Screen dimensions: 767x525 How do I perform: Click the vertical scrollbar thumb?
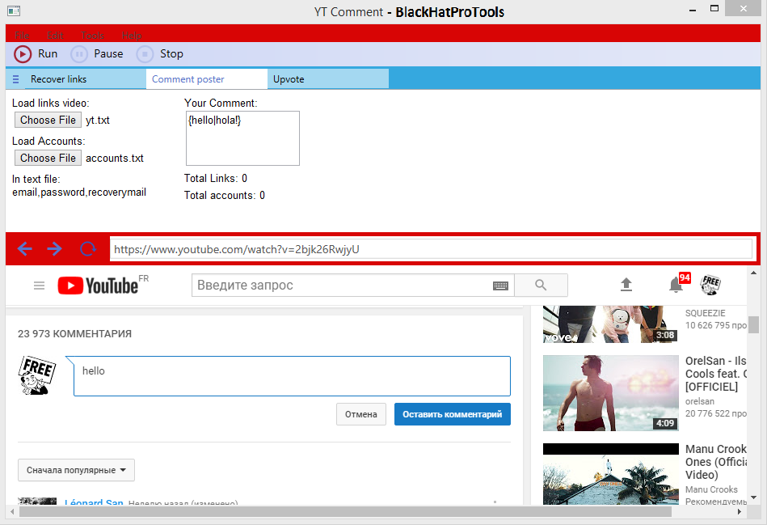click(x=754, y=324)
